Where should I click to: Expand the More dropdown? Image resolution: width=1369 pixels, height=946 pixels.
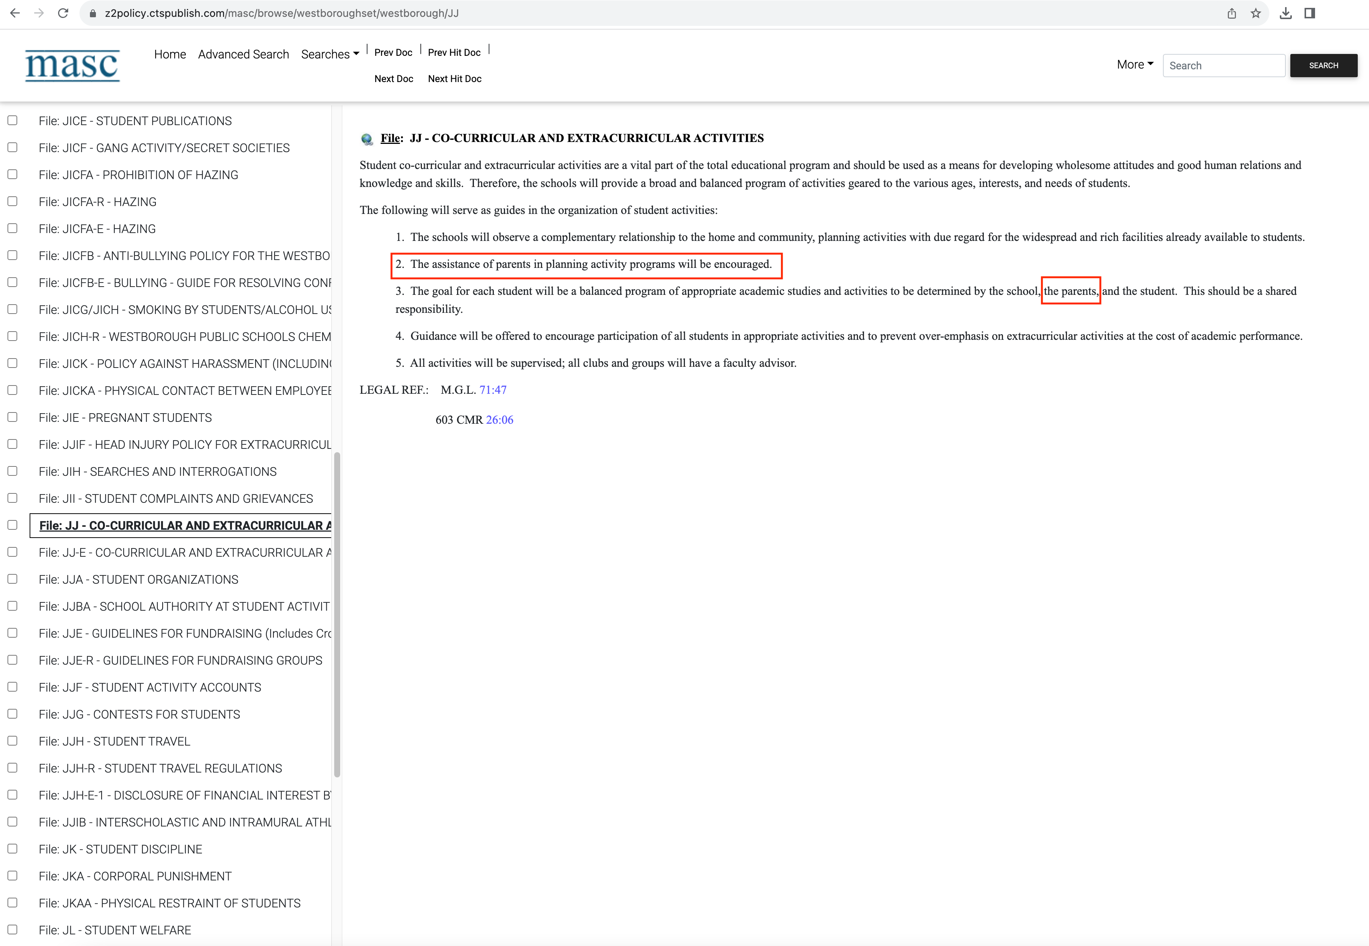(x=1135, y=64)
